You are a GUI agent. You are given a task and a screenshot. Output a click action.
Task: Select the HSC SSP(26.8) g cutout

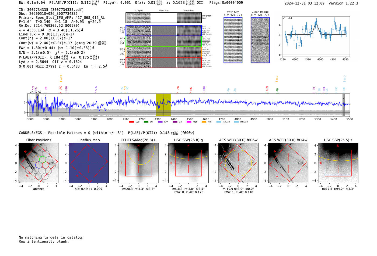click(188, 163)
